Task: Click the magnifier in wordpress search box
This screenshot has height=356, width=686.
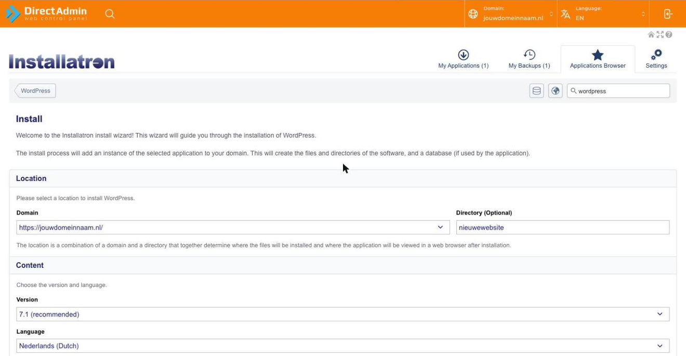Action: tap(574, 91)
